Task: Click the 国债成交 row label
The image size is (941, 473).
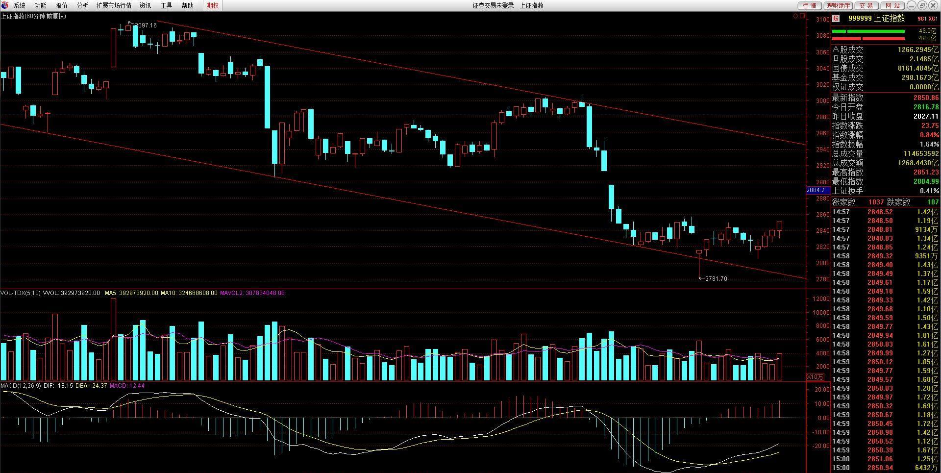Action: tap(847, 69)
